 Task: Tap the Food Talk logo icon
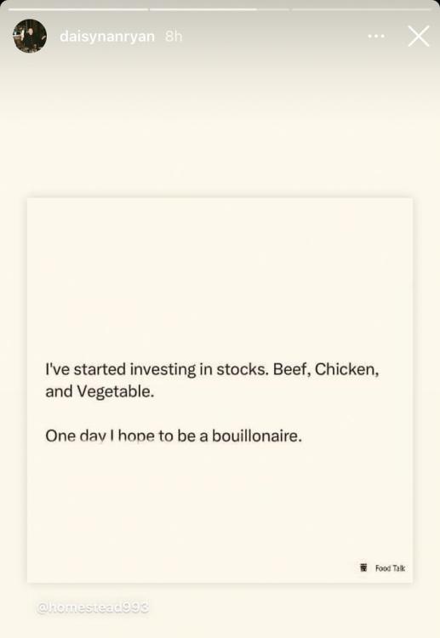(x=363, y=567)
